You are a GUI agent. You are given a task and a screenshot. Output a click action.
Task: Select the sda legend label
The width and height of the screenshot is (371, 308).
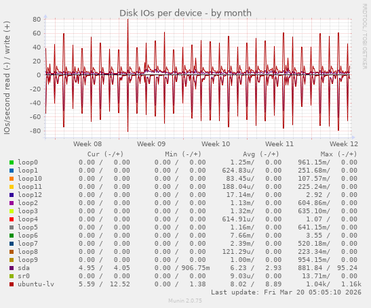coord(24,268)
